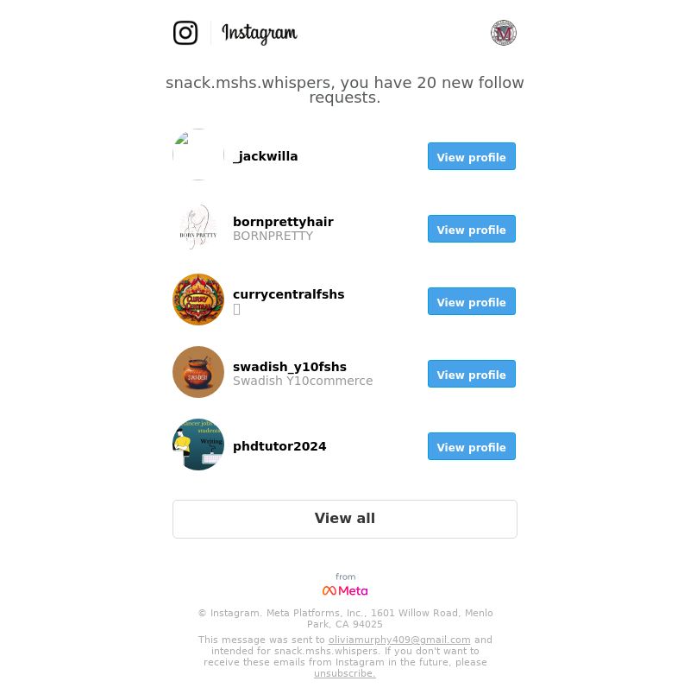The height and width of the screenshot is (700, 690).
Task: Select the _jackwilla username text
Action: [266, 156]
